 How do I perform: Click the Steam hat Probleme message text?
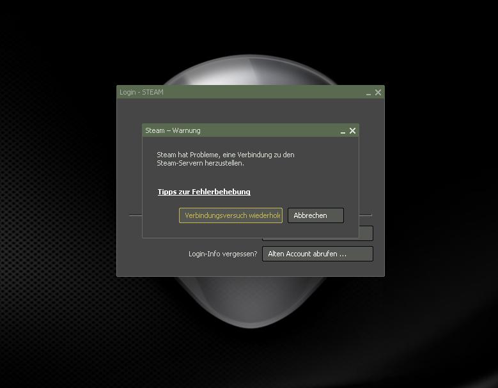(x=226, y=159)
